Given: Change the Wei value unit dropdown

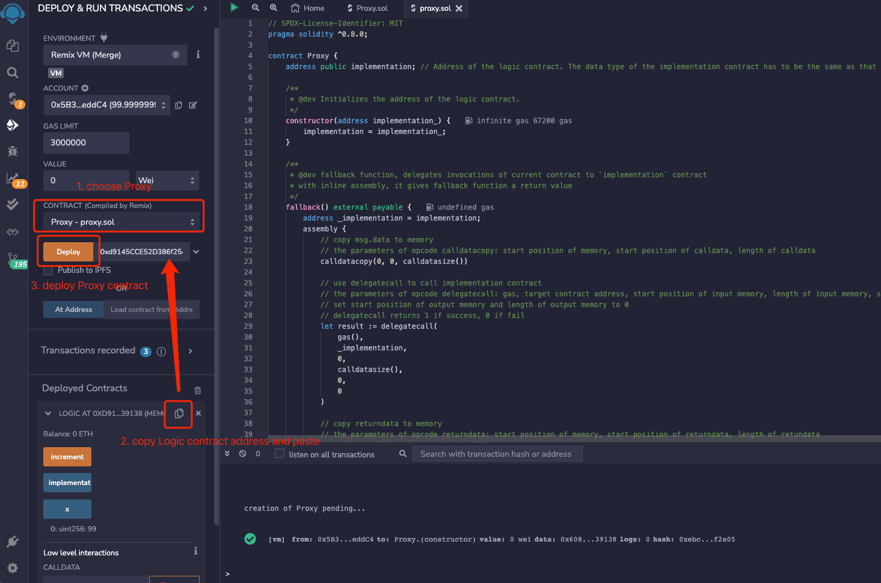Looking at the screenshot, I should click(x=167, y=180).
